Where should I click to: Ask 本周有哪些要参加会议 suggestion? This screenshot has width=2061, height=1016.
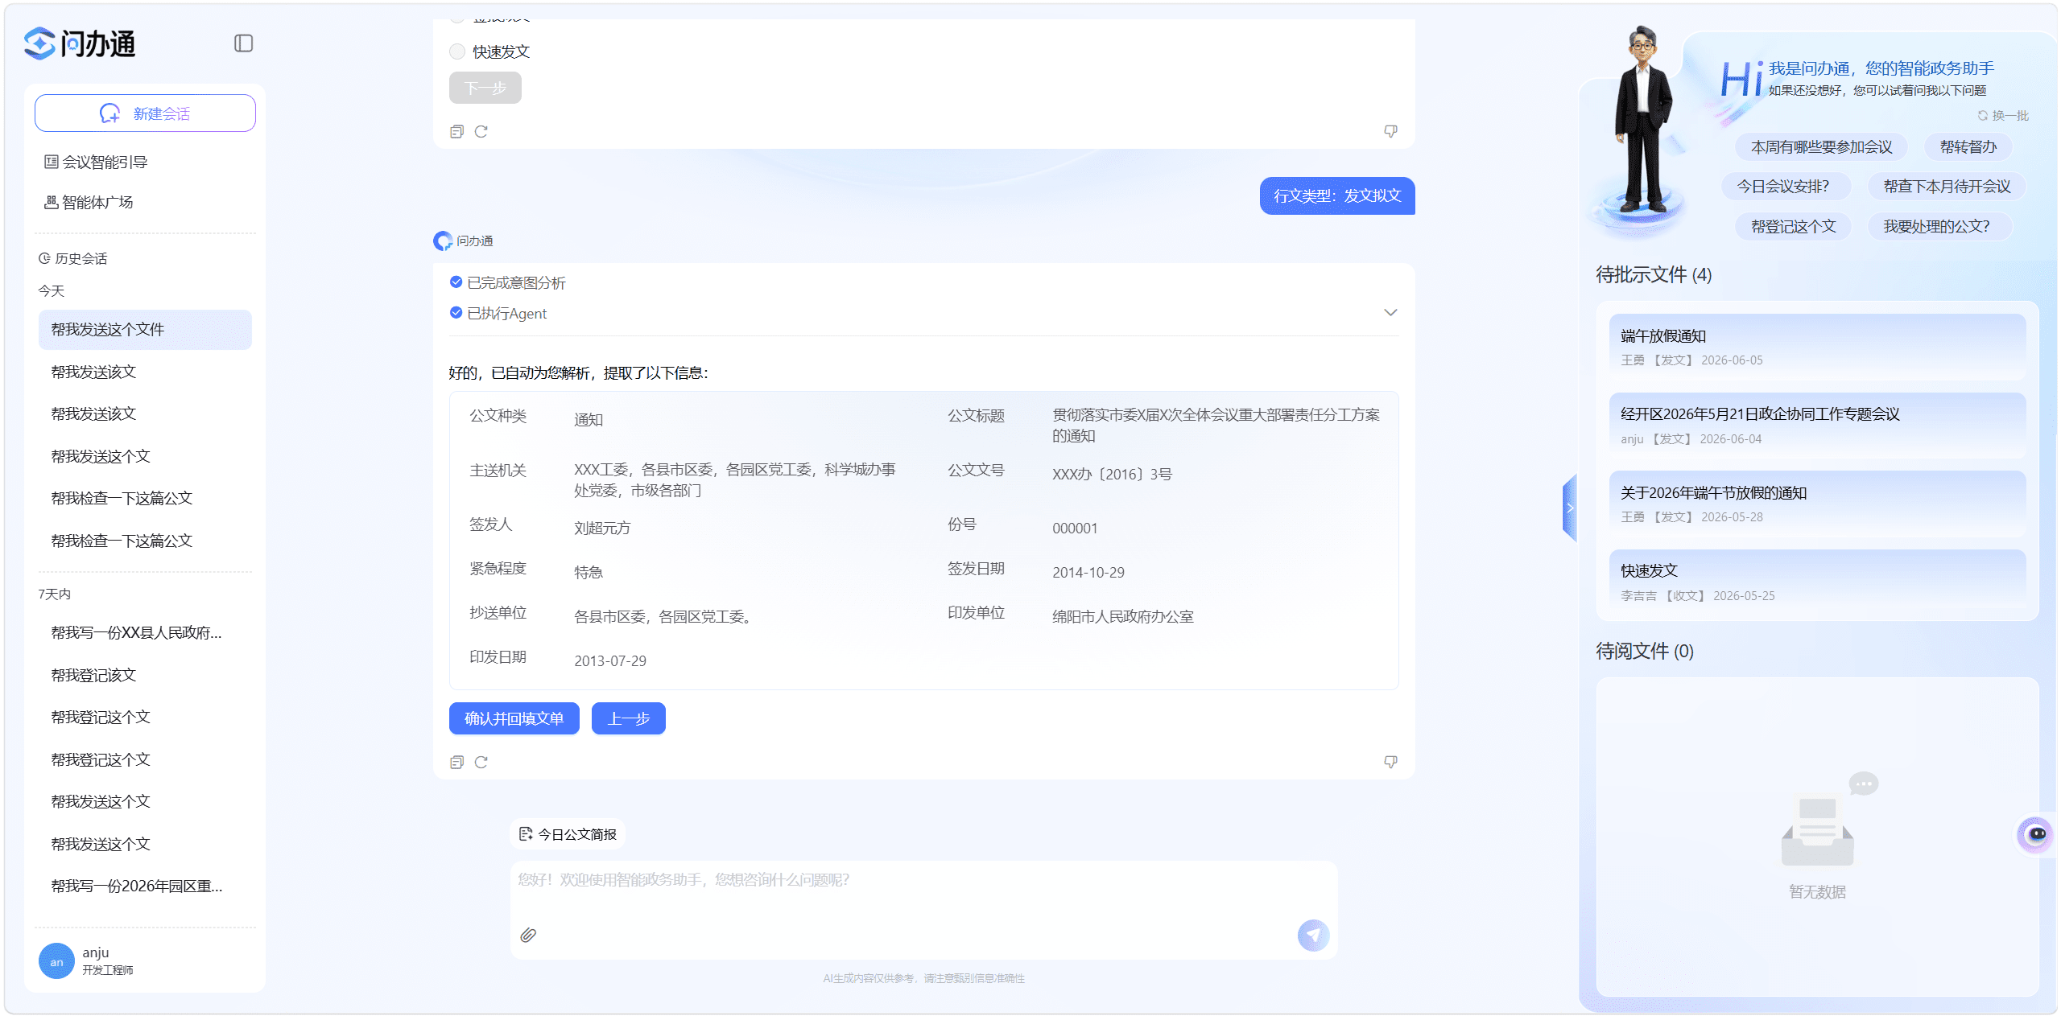coord(1822,147)
